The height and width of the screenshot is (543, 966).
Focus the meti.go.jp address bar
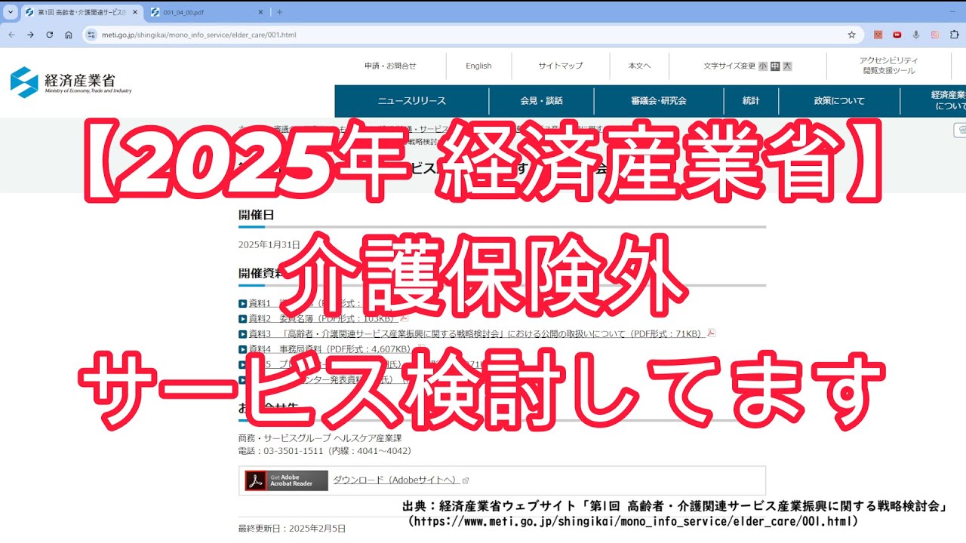(472, 35)
